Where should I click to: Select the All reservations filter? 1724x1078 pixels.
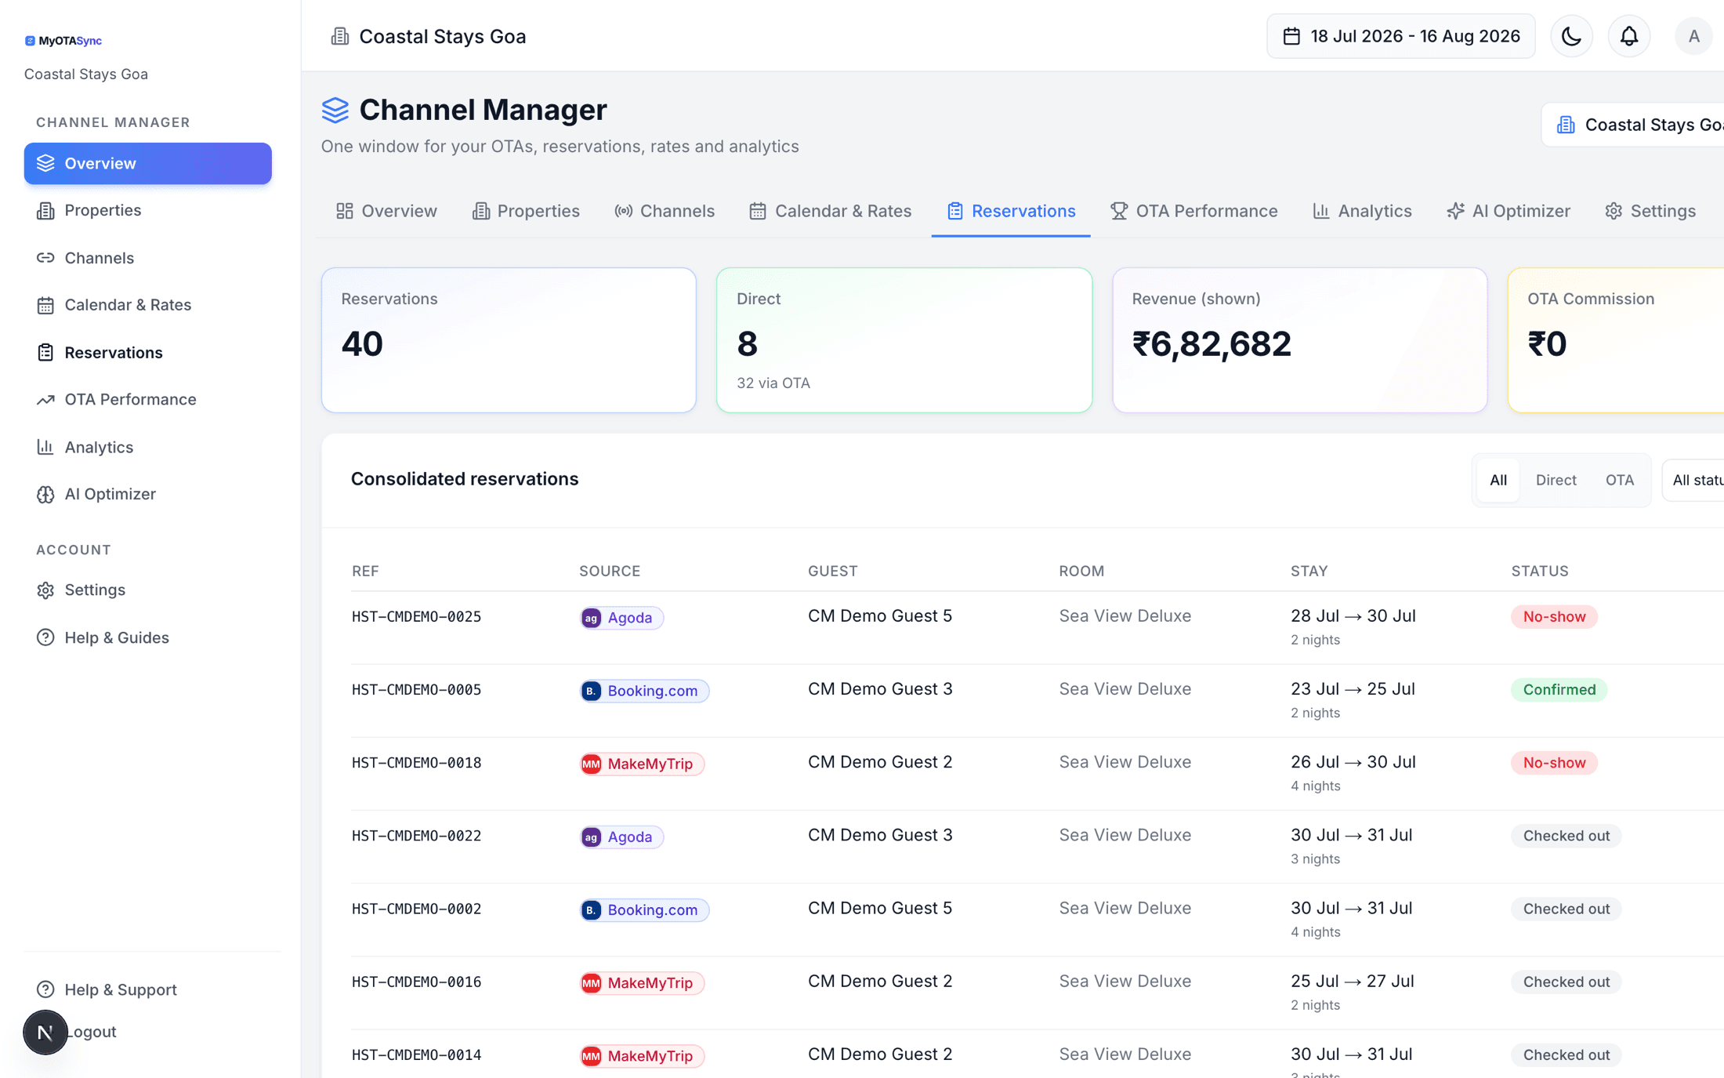click(1498, 480)
